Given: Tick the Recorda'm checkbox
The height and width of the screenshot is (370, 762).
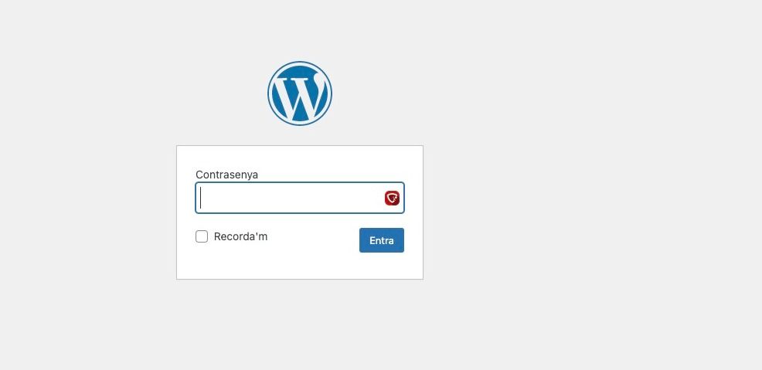Looking at the screenshot, I should point(202,236).
